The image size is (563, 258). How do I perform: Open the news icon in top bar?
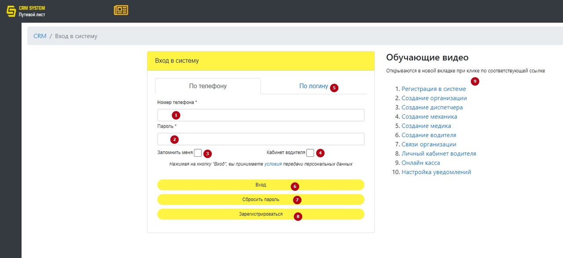(x=121, y=10)
